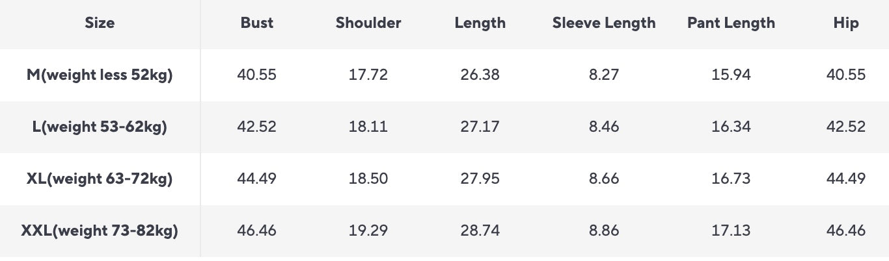The image size is (889, 261).
Task: Click the Length column header
Action: [480, 23]
